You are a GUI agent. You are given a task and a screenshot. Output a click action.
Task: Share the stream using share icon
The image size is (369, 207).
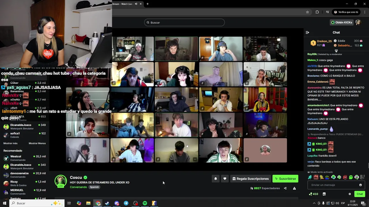[285, 188]
